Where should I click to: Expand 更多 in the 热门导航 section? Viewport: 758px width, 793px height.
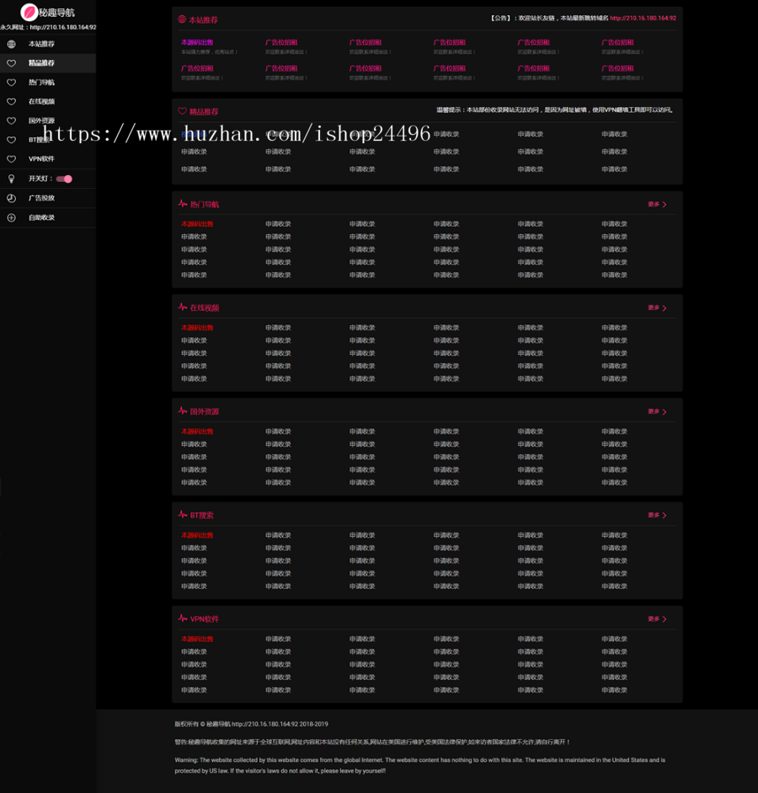point(657,205)
